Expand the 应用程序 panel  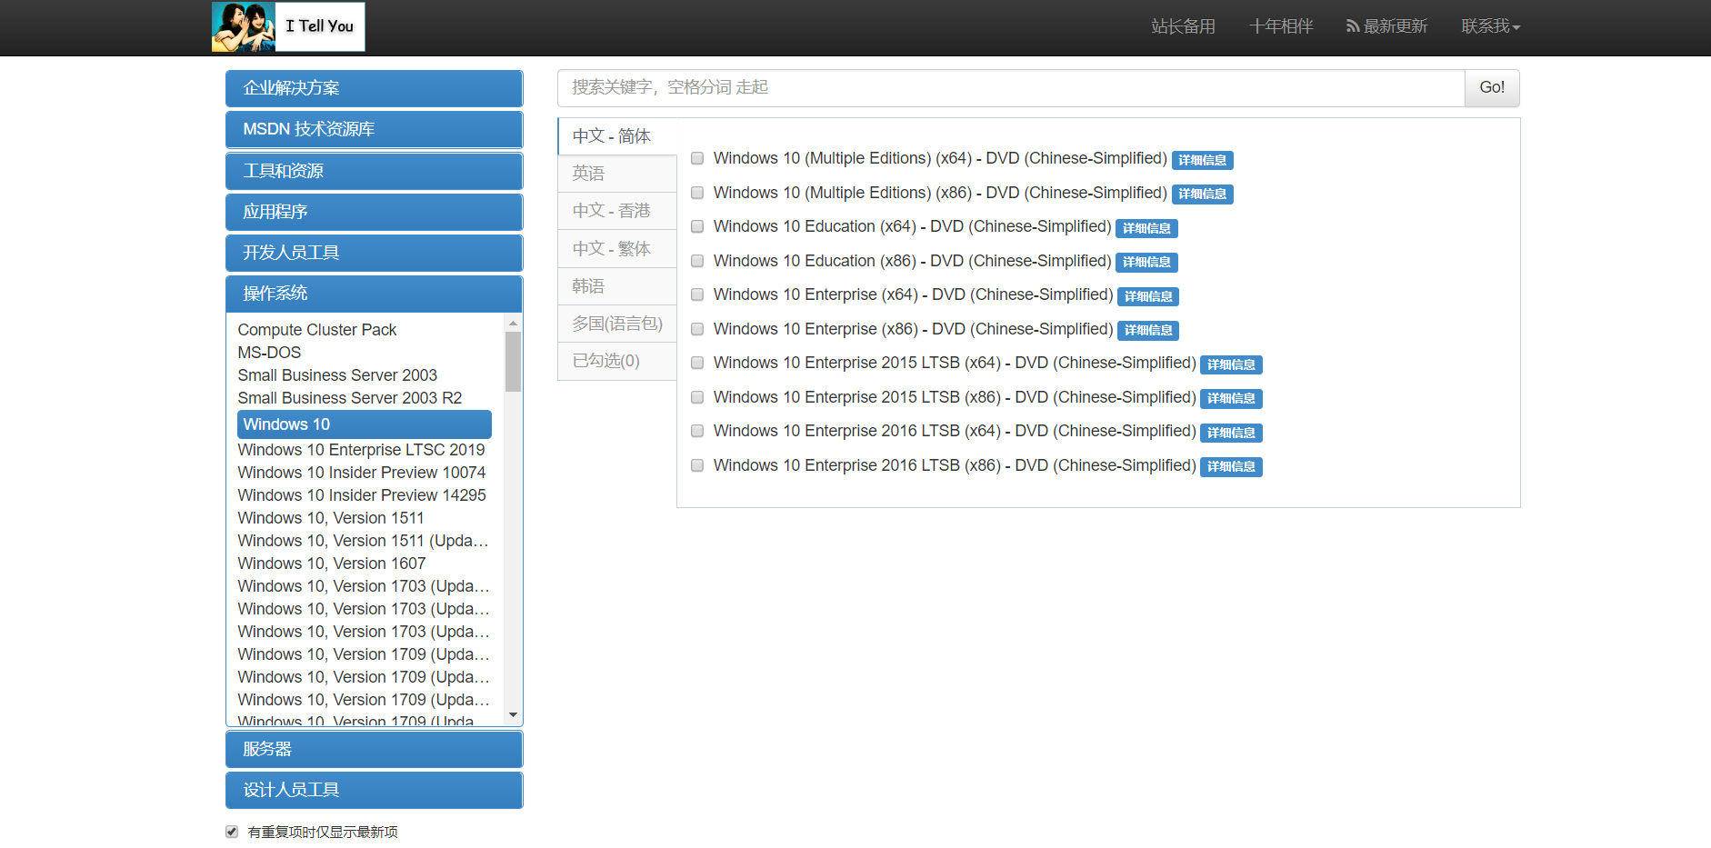pyautogui.click(x=374, y=212)
